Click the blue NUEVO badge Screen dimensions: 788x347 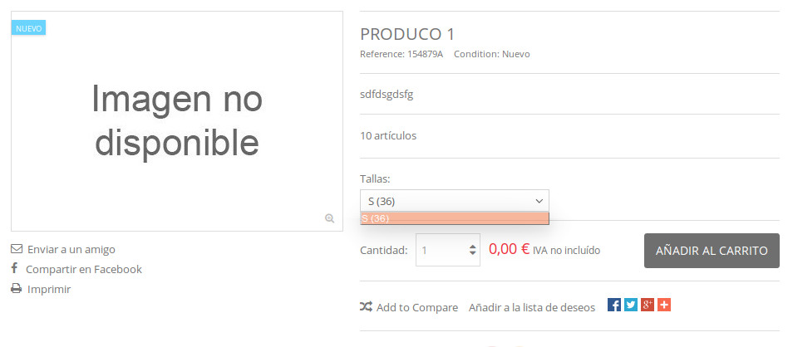coord(29,28)
